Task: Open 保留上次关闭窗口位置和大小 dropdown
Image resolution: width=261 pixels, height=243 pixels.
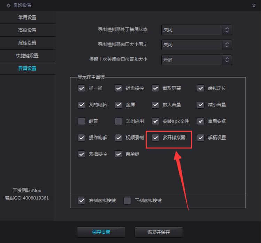Action: pyautogui.click(x=197, y=60)
